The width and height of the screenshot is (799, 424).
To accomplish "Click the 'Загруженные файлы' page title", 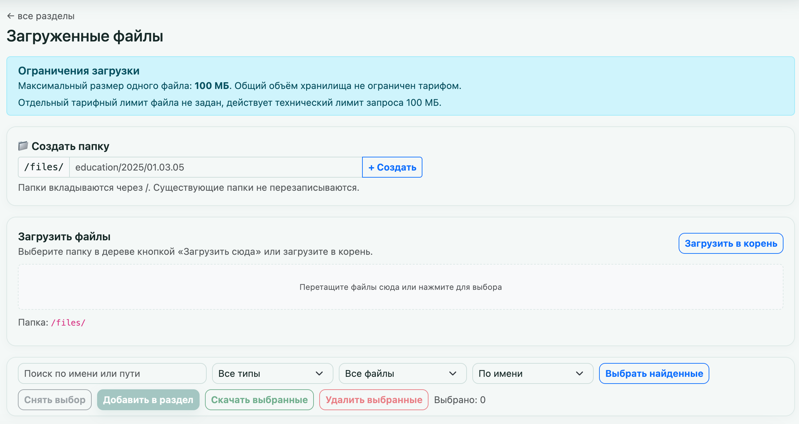I will coord(85,36).
